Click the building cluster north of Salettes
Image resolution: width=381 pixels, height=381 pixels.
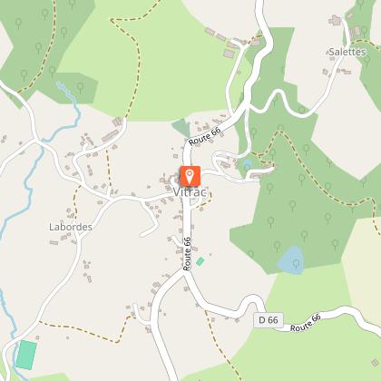coord(335,20)
